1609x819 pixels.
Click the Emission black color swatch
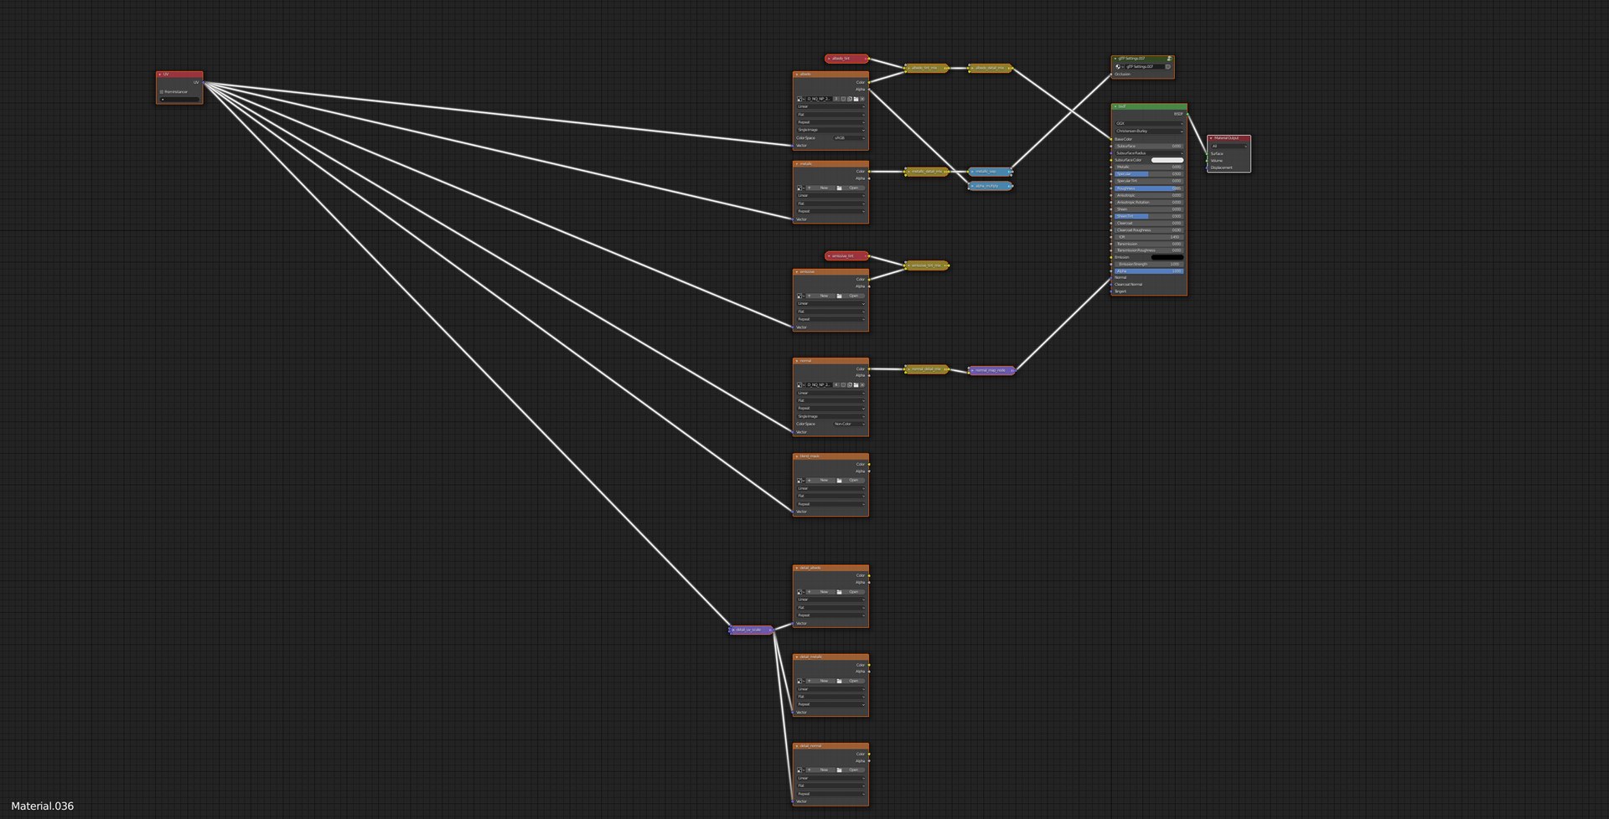click(1167, 257)
